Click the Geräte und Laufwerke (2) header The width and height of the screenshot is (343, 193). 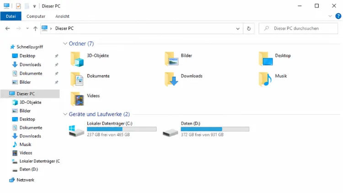(99, 114)
